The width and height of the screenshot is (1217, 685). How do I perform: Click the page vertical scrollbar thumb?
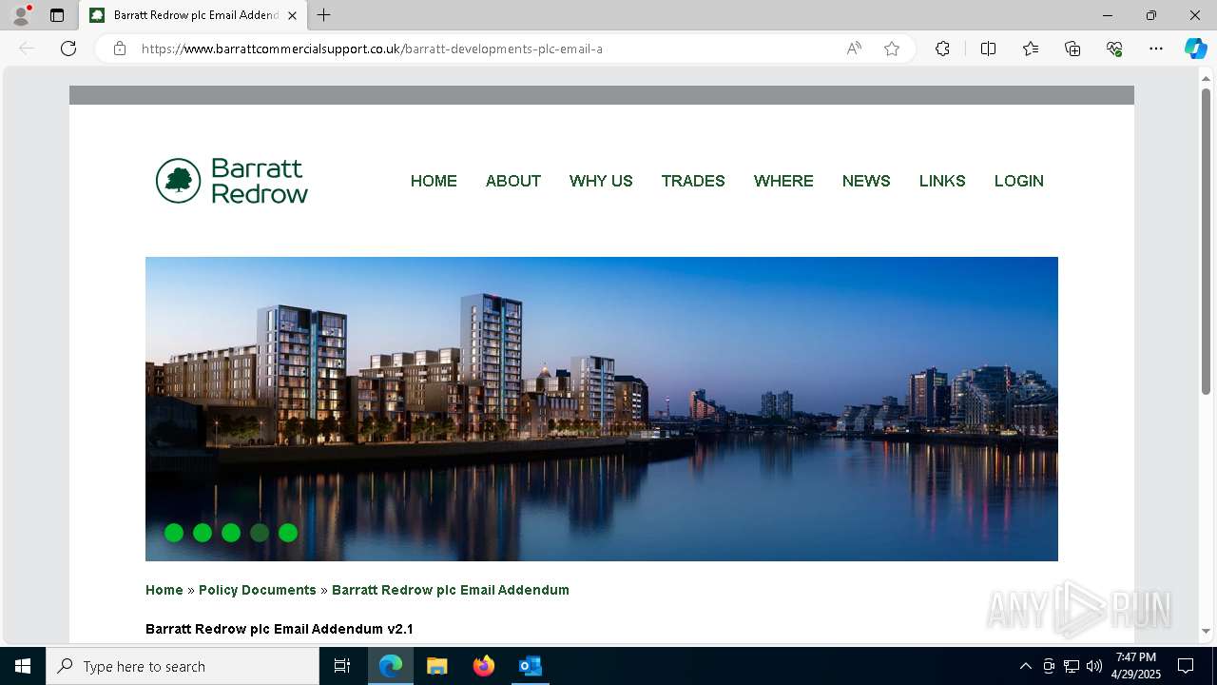pyautogui.click(x=1206, y=241)
